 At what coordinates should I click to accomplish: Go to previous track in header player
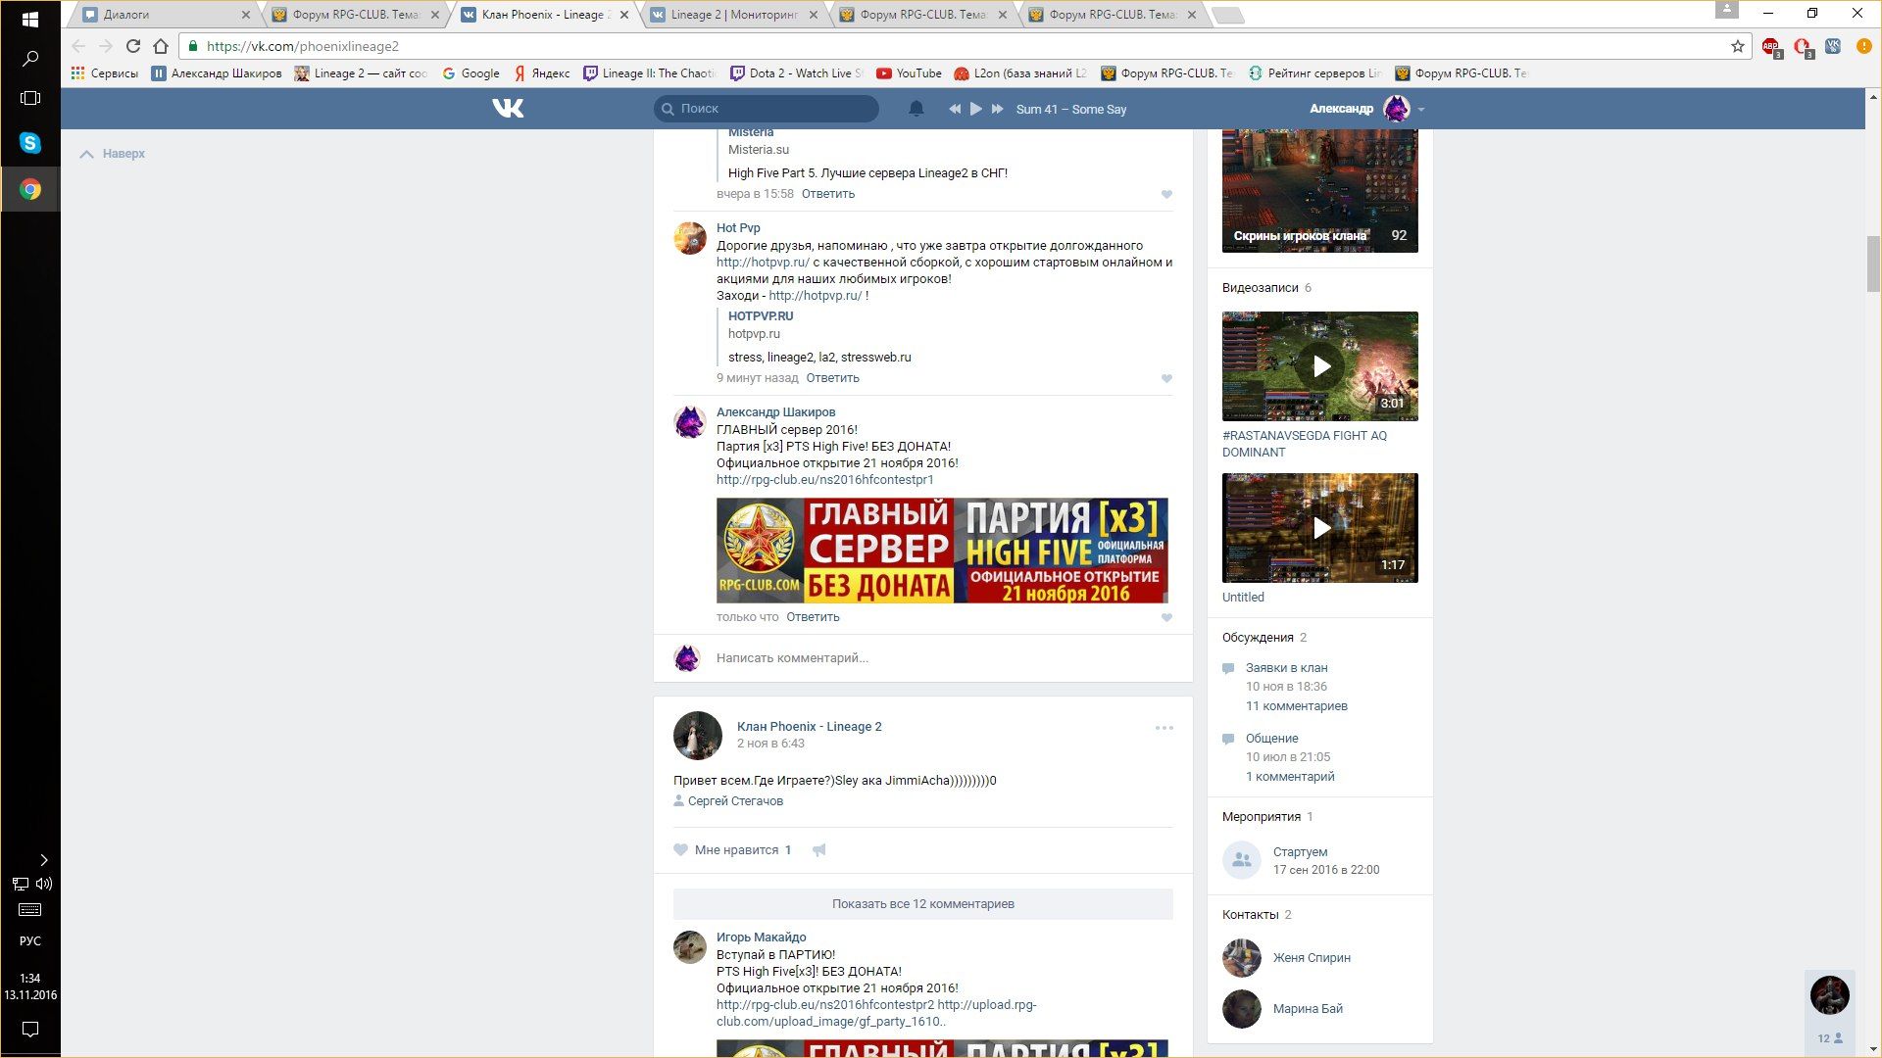[954, 109]
